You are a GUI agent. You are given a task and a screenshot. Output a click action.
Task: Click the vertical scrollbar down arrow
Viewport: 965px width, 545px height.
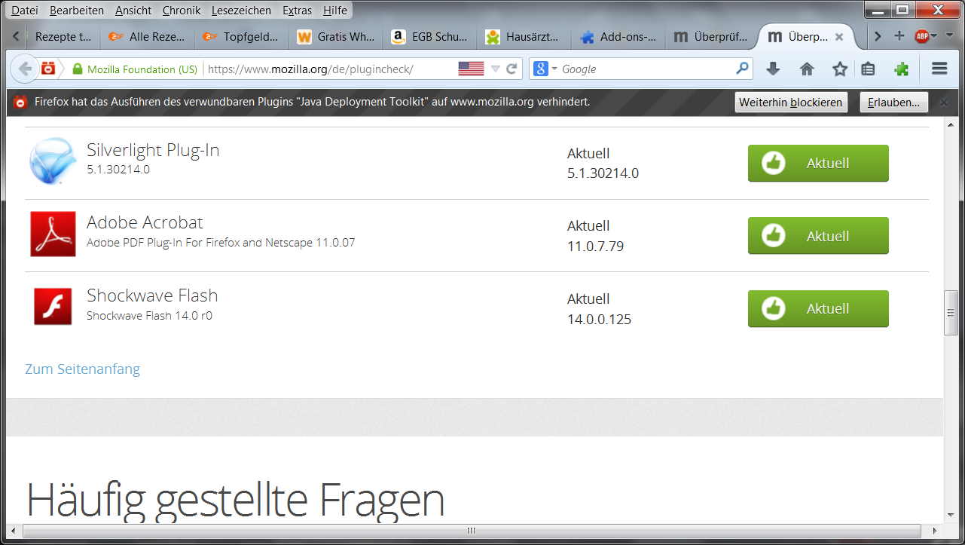[x=951, y=516]
